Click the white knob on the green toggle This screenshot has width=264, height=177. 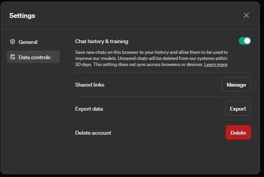247,41
